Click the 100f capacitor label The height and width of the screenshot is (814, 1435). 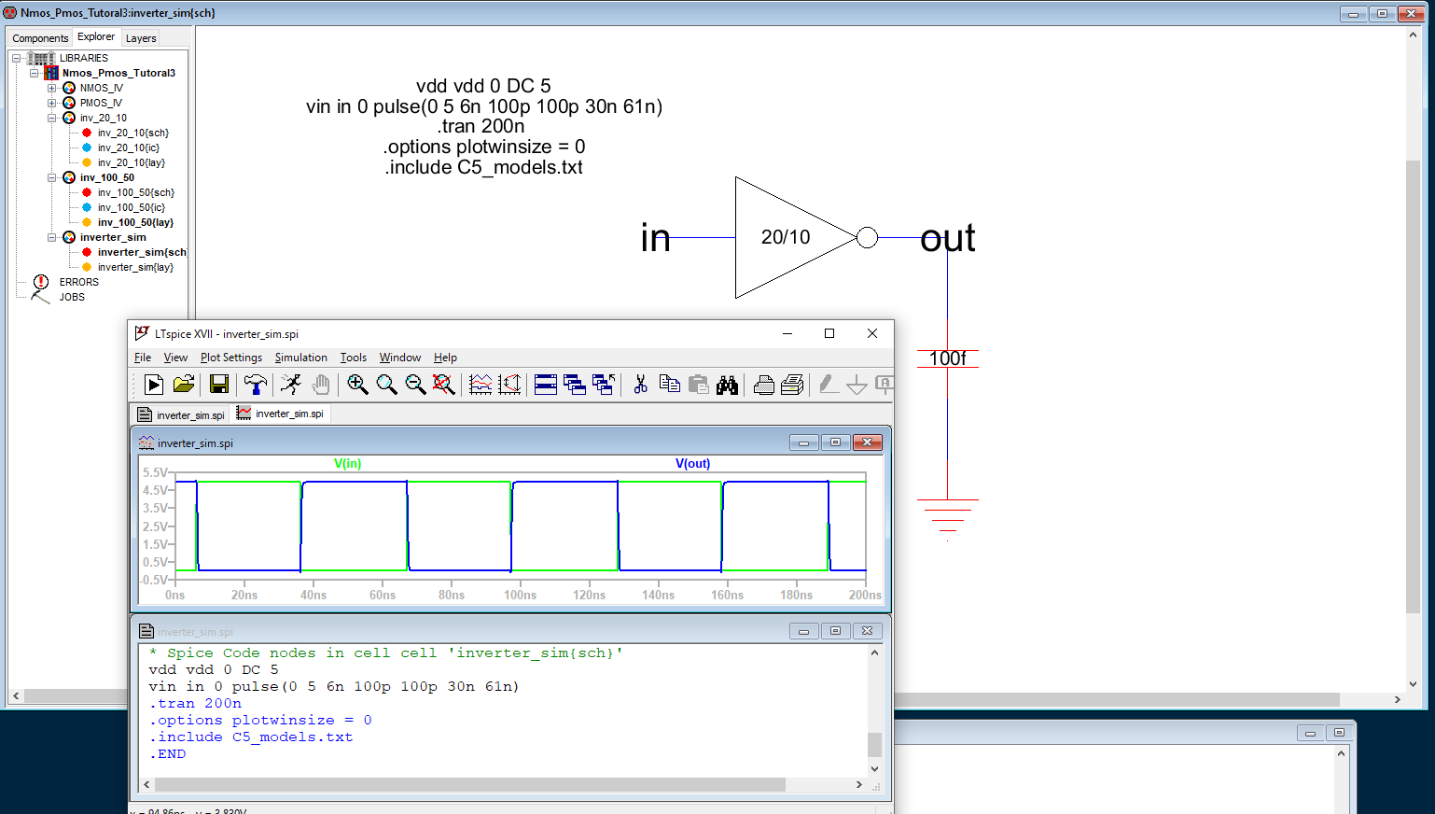coord(948,358)
